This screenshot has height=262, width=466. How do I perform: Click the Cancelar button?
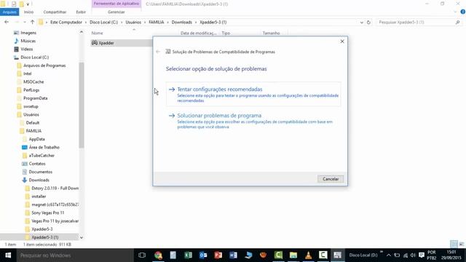click(x=331, y=179)
